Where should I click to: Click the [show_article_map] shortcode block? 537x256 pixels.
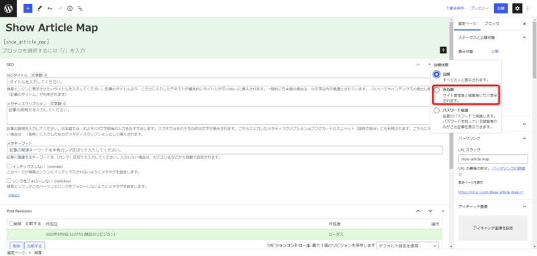pos(26,42)
